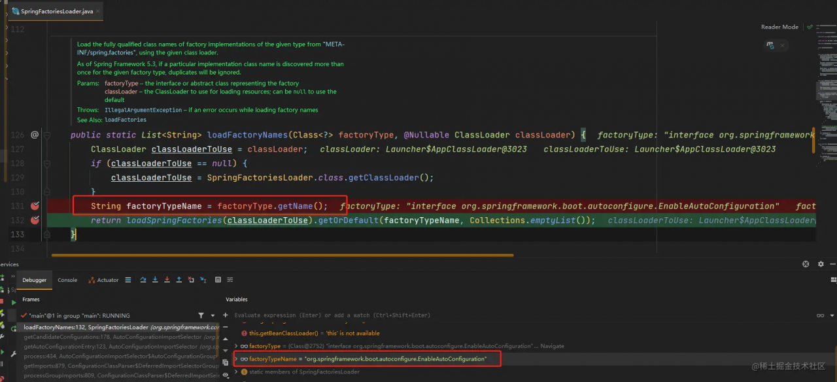Click the move watch down arrow
The height and width of the screenshot is (382, 837).
point(225,351)
